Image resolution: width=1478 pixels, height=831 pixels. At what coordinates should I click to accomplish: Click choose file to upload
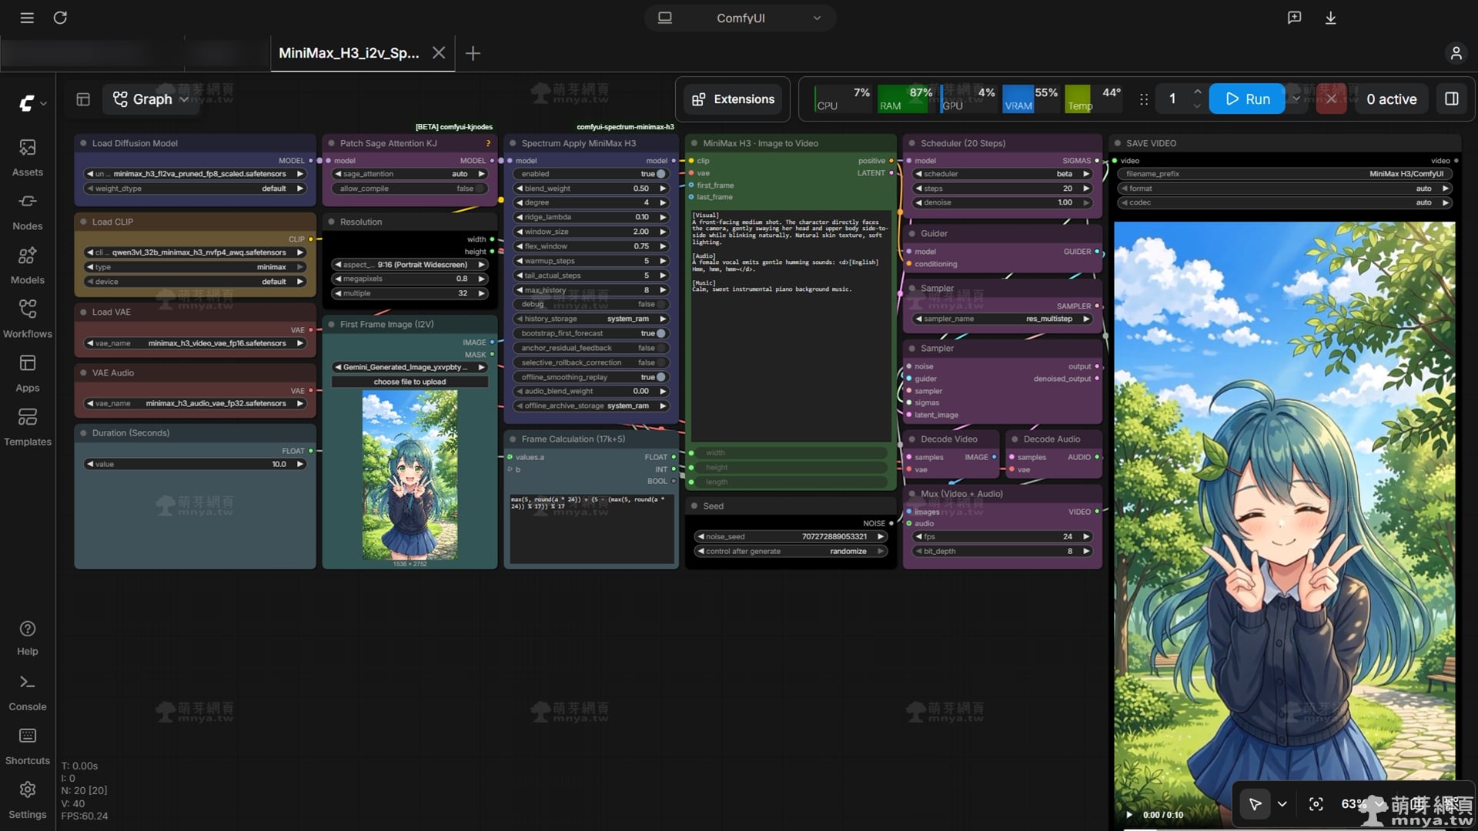pos(410,382)
